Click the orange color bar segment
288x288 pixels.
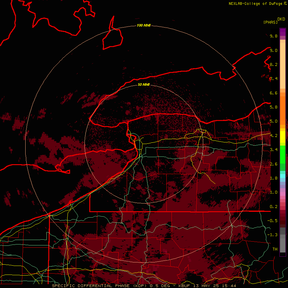click(x=283, y=110)
